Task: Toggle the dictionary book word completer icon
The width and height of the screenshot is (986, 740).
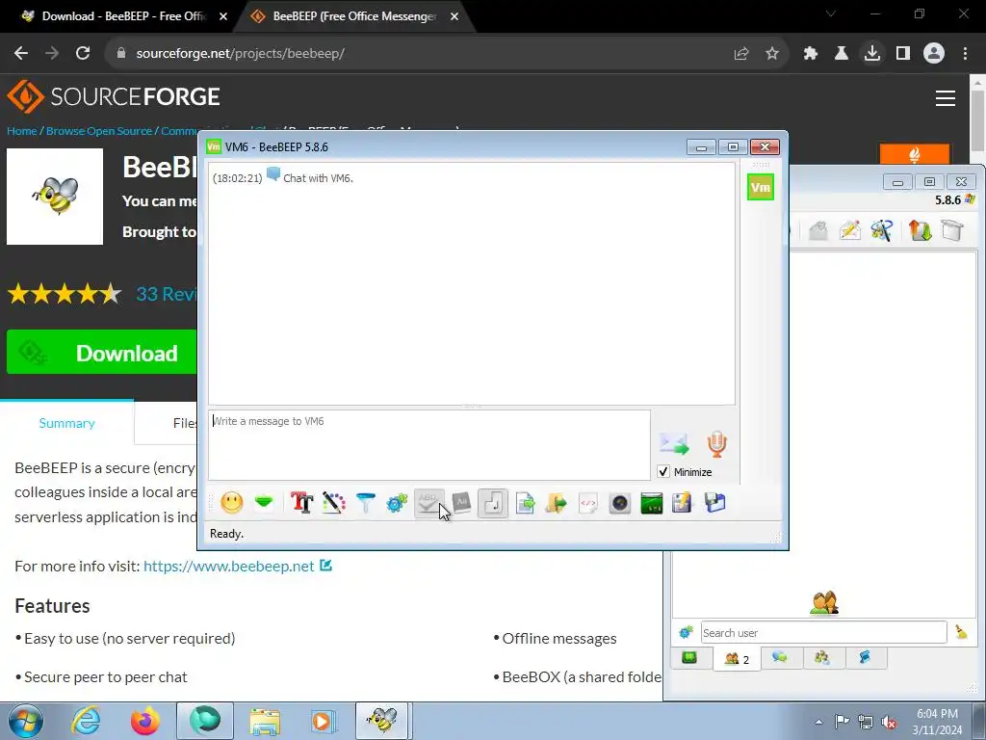Action: (461, 502)
